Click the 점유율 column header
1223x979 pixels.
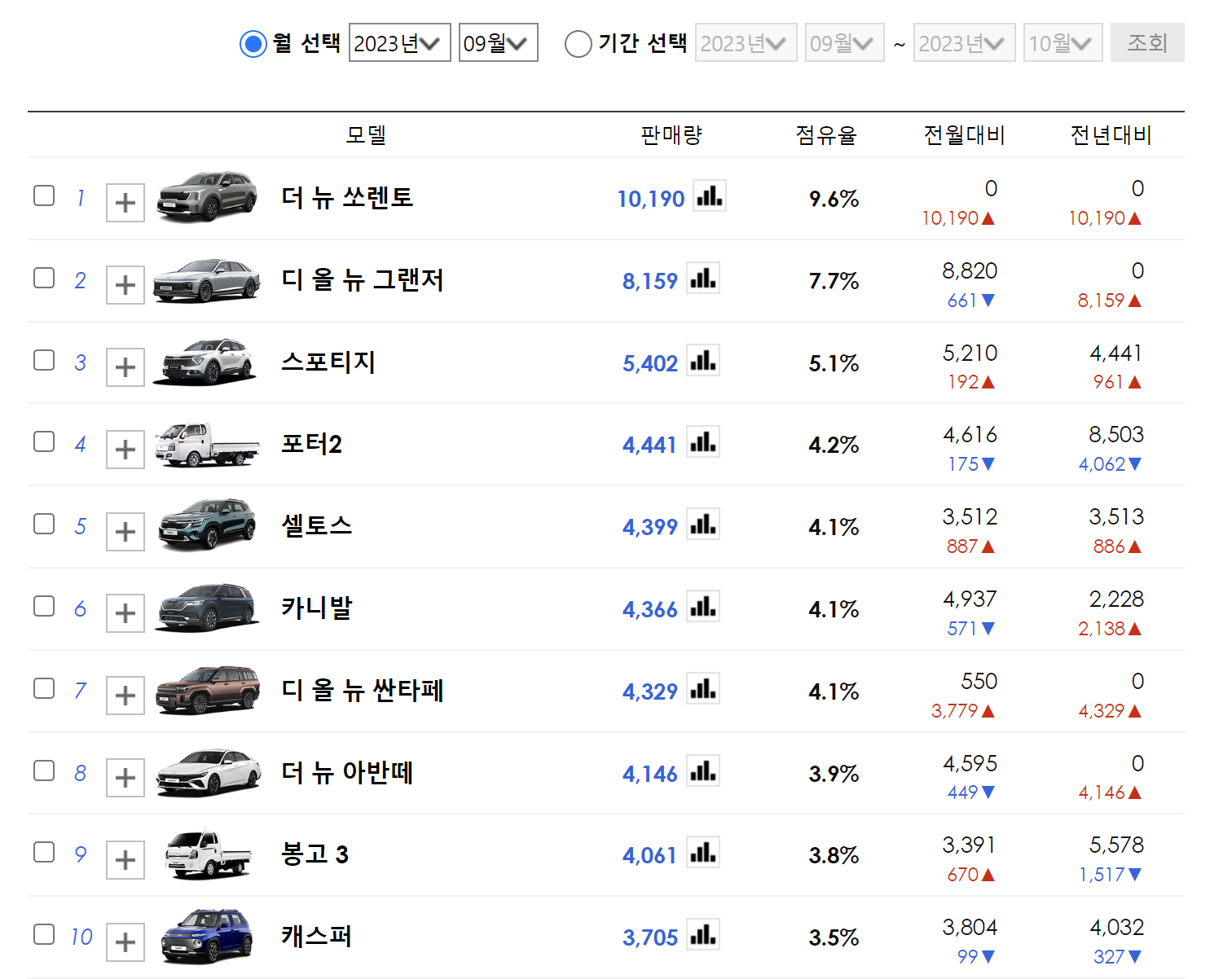[x=826, y=135]
